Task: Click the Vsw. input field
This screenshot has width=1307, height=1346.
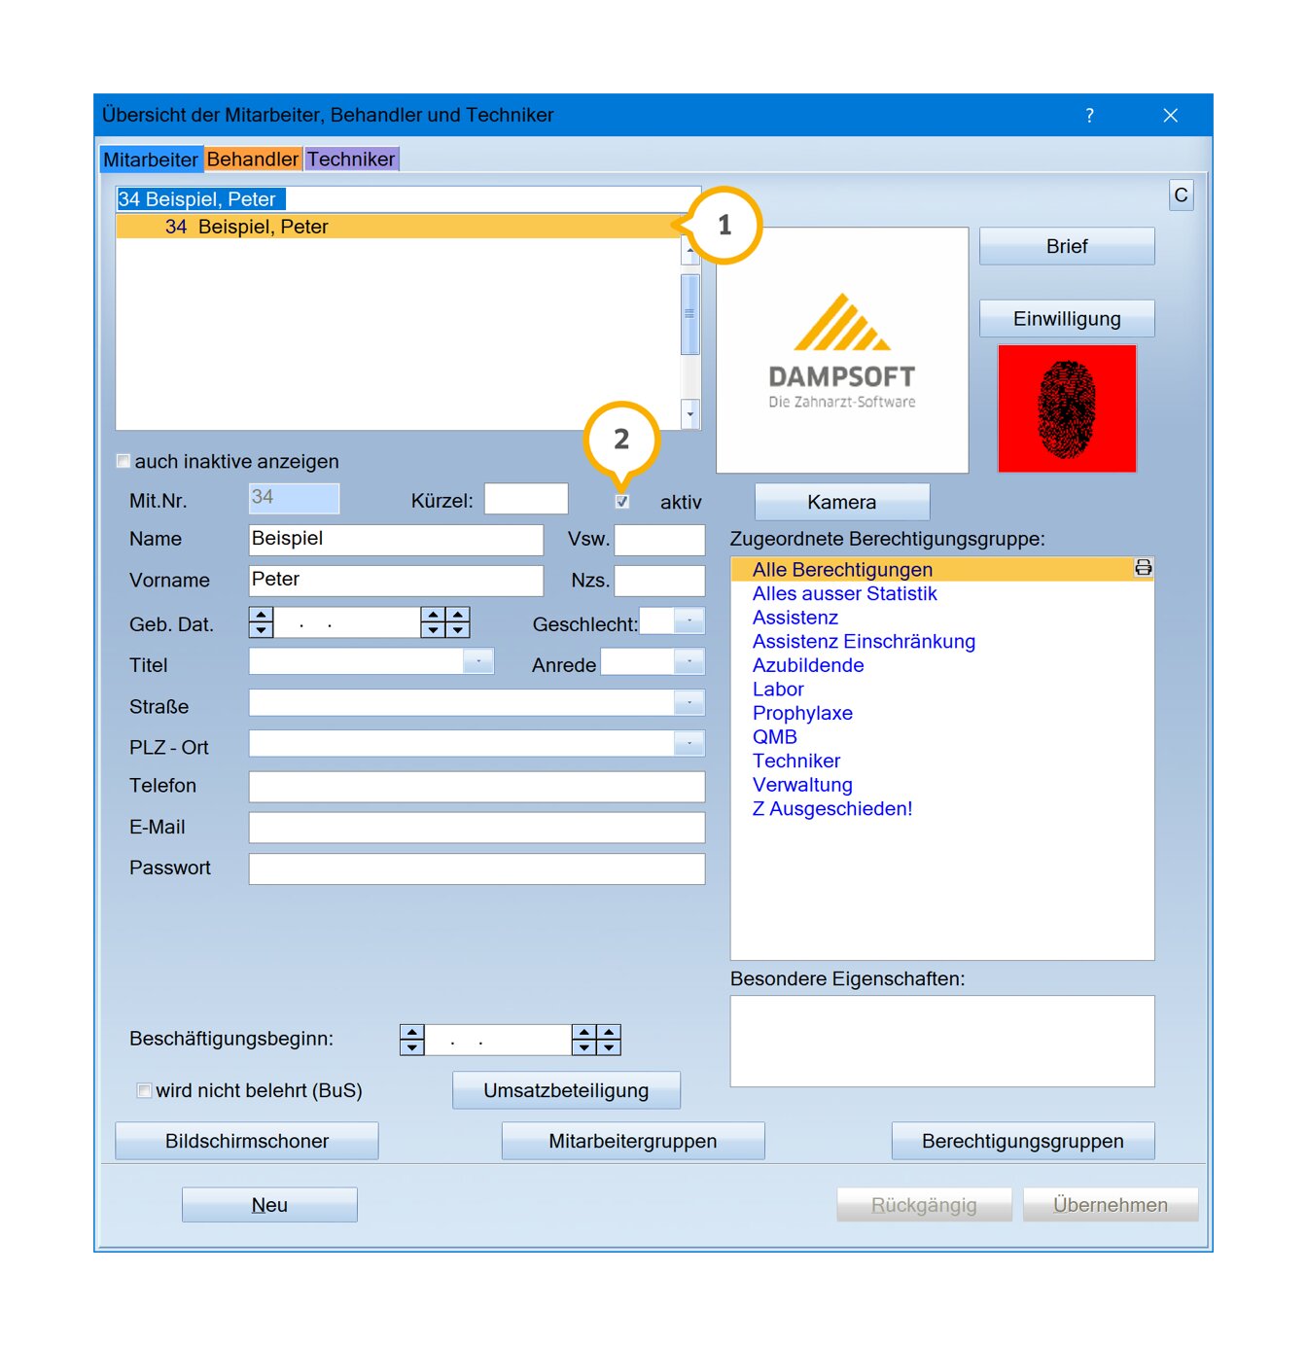Action: point(659,540)
